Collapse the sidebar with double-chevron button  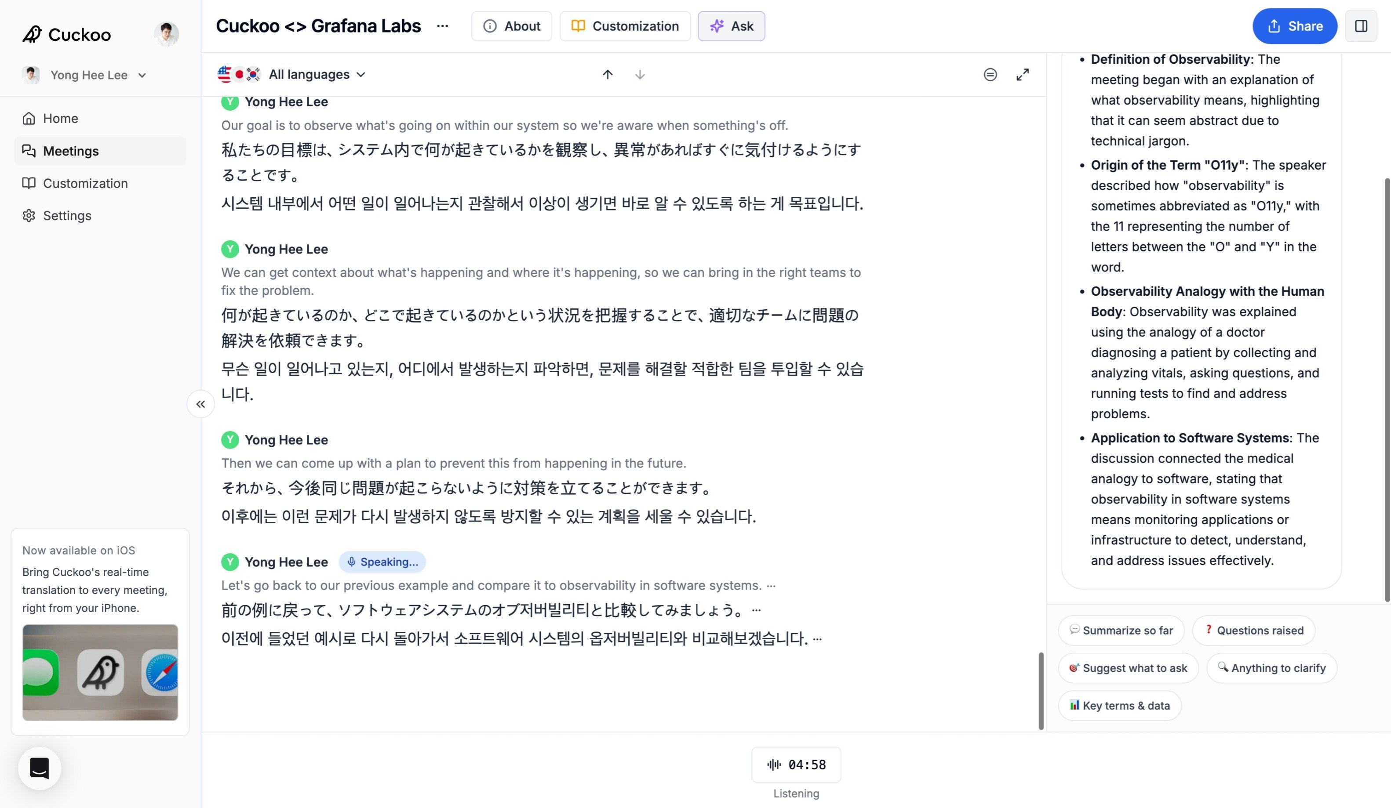201,404
